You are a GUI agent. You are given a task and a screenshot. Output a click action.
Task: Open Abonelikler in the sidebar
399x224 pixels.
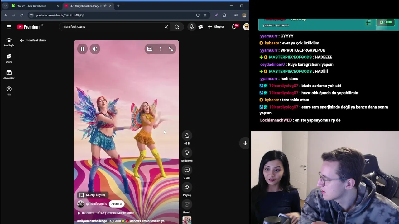(9, 74)
